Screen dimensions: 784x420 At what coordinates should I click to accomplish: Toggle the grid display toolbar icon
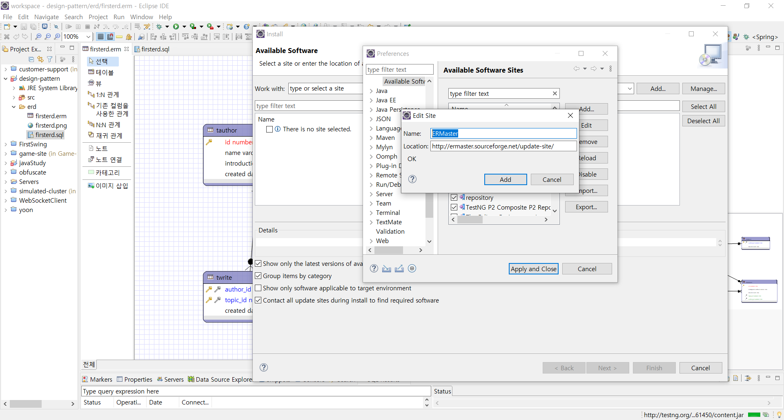(x=100, y=37)
